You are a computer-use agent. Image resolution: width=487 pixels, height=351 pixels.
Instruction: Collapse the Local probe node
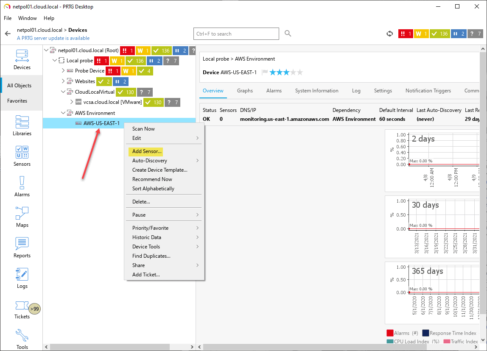click(x=55, y=60)
